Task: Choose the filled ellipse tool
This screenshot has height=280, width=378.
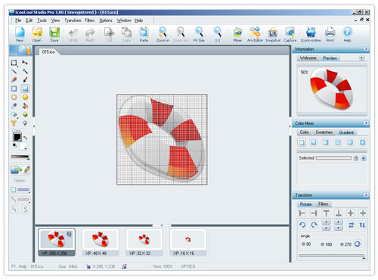Action: click(25, 97)
